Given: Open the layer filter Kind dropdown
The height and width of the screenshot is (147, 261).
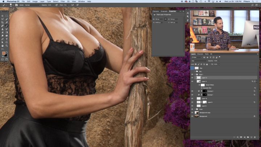Looking at the screenshot, I should pos(196,57).
